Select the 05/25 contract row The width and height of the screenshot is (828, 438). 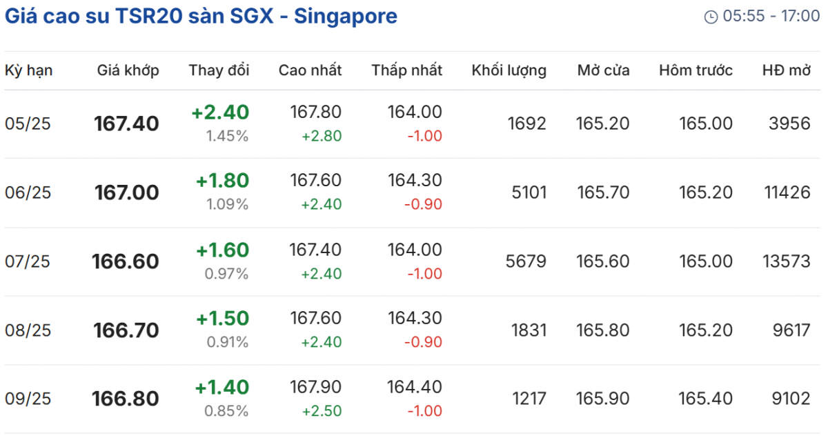[28, 124]
